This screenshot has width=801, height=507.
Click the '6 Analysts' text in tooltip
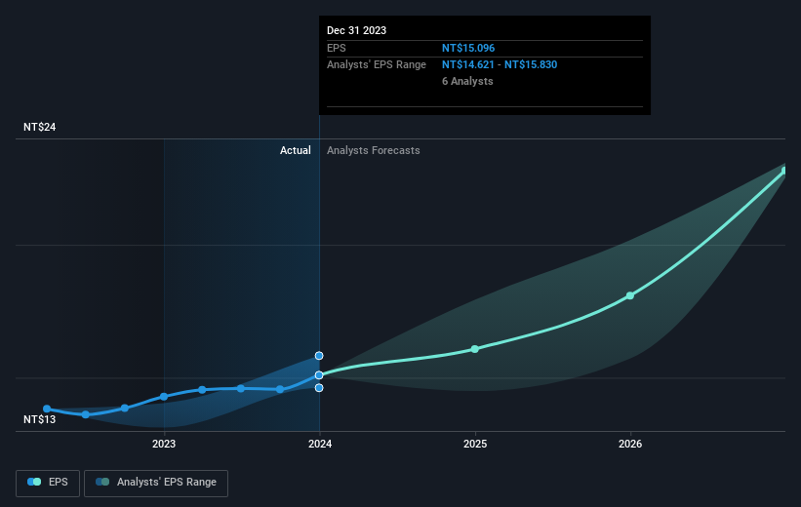coord(467,81)
